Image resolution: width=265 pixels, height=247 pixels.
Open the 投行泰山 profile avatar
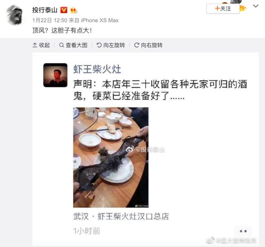point(15,15)
